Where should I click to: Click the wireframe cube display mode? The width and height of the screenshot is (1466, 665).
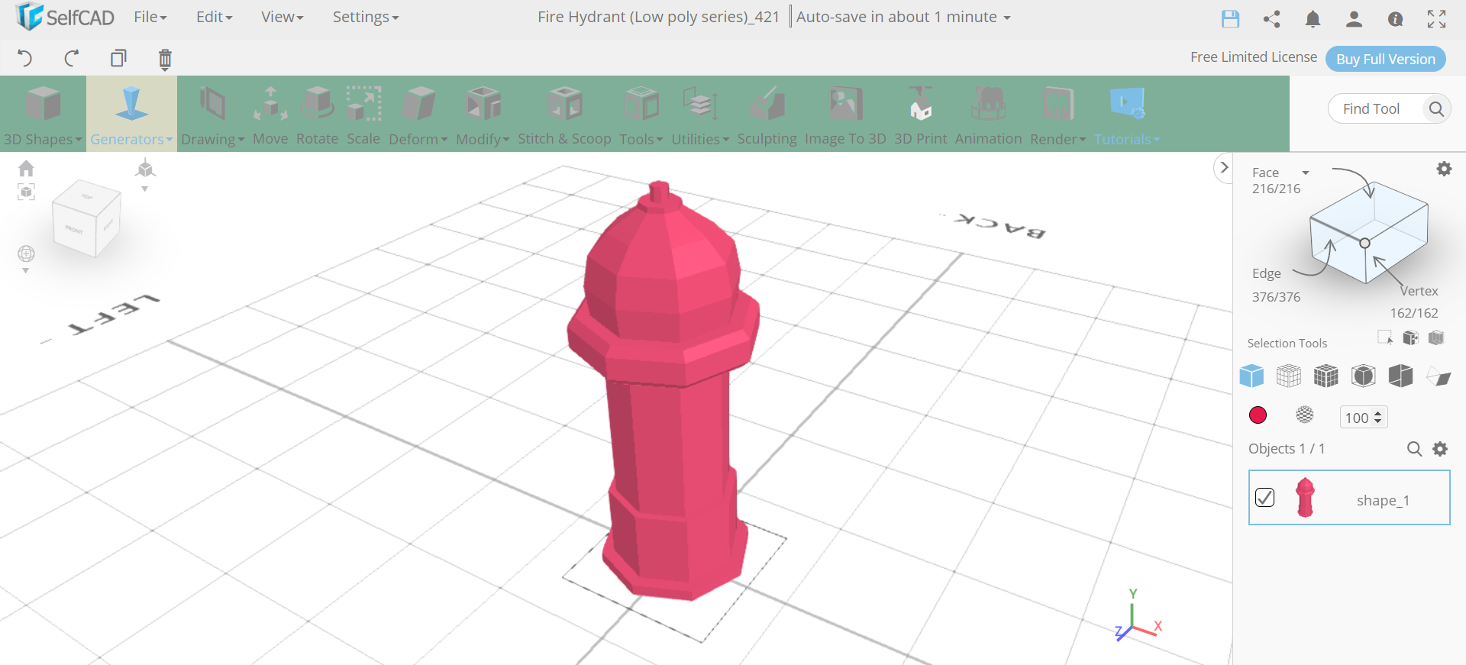[1289, 376]
